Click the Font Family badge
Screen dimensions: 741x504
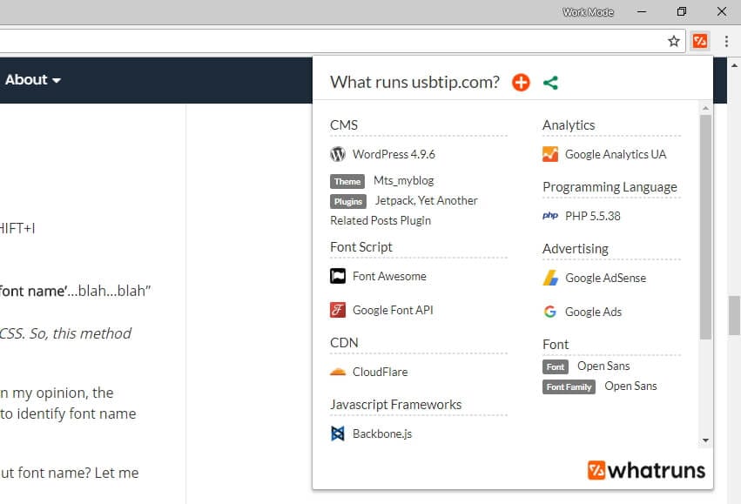pos(569,386)
